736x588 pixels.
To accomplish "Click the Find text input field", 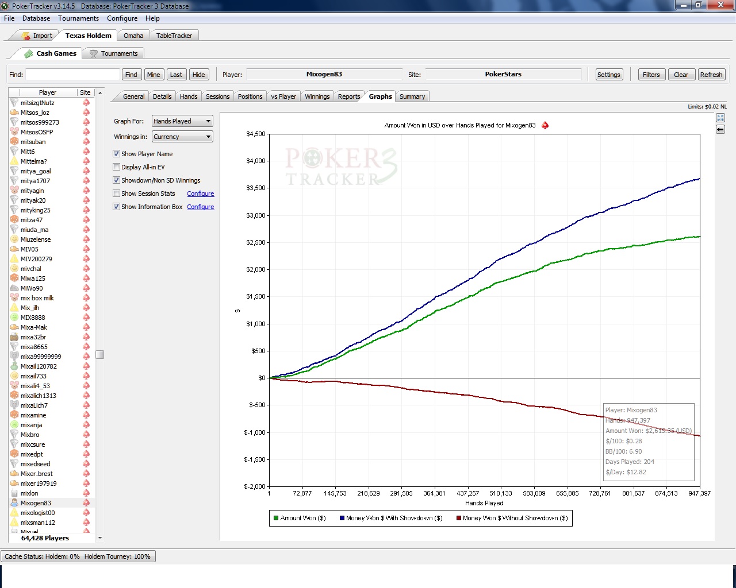I will coord(72,75).
